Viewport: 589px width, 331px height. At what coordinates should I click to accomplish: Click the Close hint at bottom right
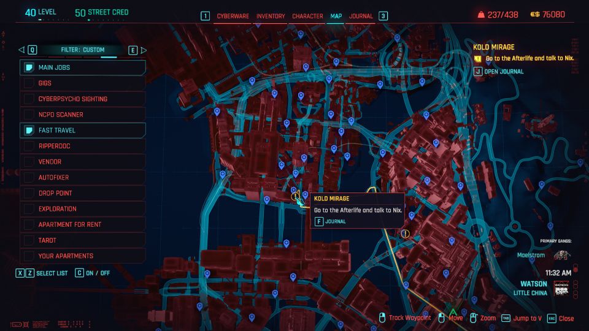tap(566, 318)
